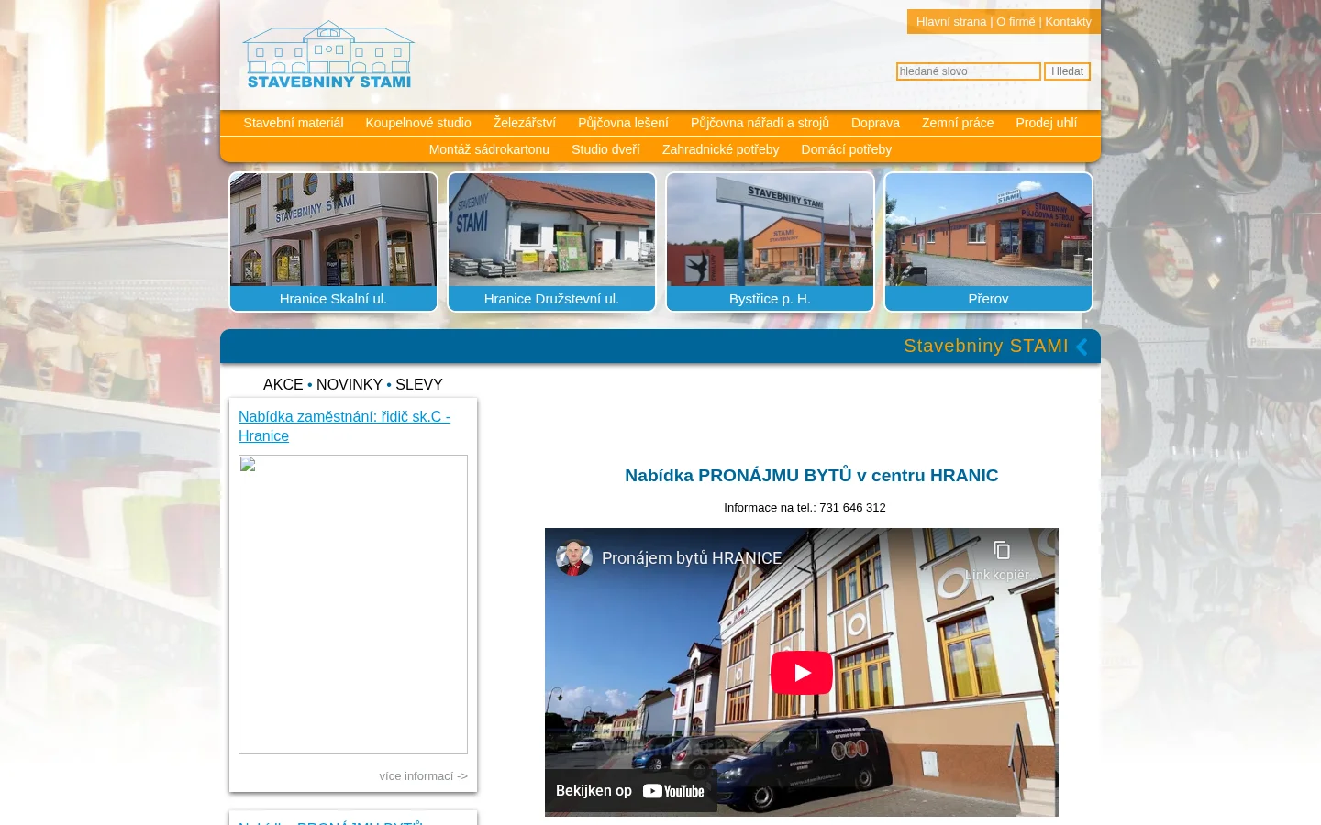Click více informací -> link
This screenshot has height=825, width=1321.
point(423,776)
